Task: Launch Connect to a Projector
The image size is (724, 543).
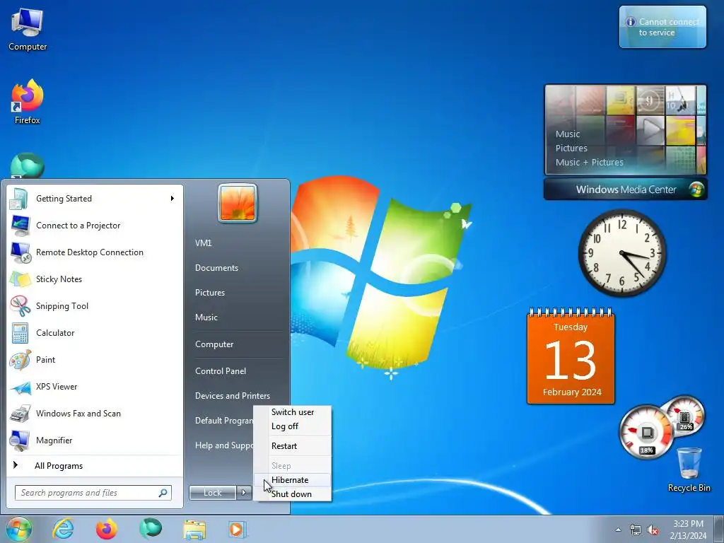Action: 95,226
